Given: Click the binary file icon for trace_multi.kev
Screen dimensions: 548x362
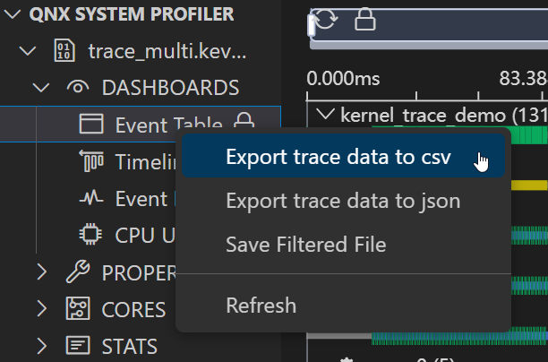Looking at the screenshot, I should [65, 50].
